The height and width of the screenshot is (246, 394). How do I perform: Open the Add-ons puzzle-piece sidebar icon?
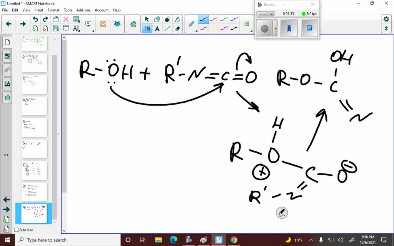pos(7,98)
